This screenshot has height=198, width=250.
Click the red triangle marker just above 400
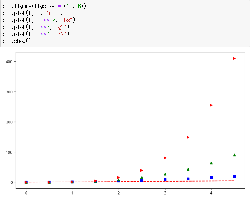(x=234, y=59)
